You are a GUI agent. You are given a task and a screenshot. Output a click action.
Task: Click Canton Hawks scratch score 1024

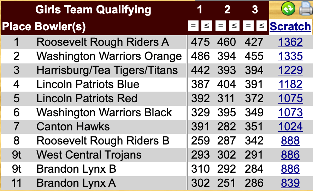point(290,127)
